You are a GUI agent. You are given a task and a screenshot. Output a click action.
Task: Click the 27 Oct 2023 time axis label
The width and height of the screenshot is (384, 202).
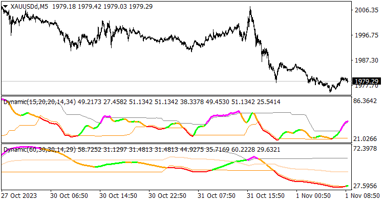pos(19,196)
